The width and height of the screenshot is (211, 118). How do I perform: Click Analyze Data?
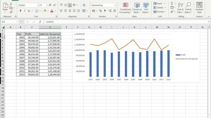point(199,8)
